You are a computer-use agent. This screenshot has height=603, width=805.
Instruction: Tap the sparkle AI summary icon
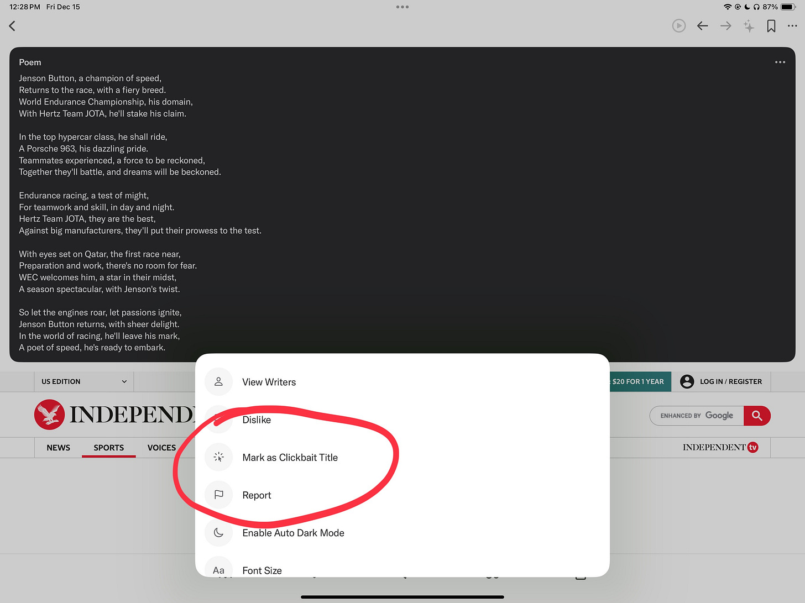click(x=749, y=26)
